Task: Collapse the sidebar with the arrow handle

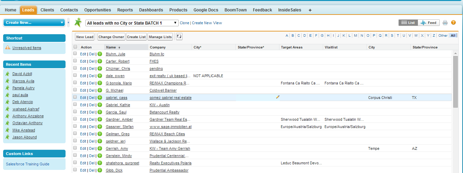Action: 68,22
